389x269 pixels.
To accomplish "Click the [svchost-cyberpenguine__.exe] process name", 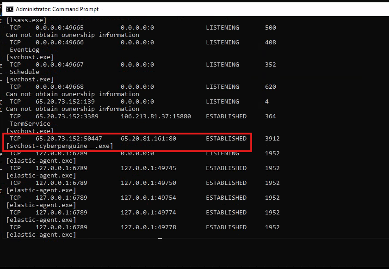I will 60,146.
